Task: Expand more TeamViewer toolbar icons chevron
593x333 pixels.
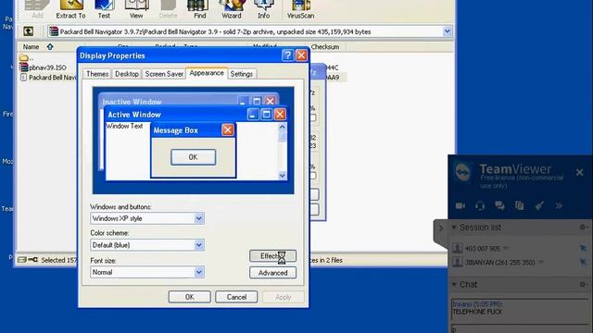Action: 559,205
